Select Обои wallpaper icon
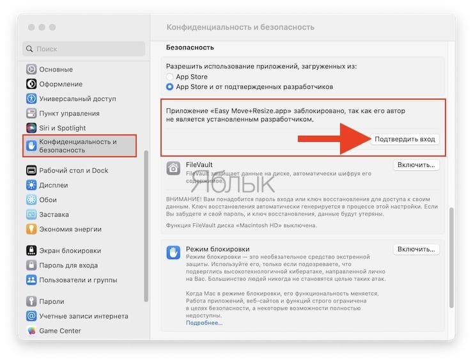 [x=31, y=200]
